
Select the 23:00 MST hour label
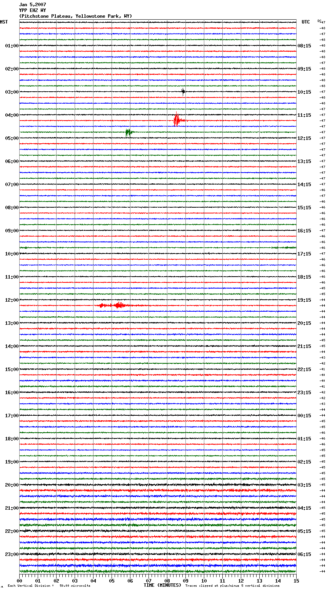12,554
